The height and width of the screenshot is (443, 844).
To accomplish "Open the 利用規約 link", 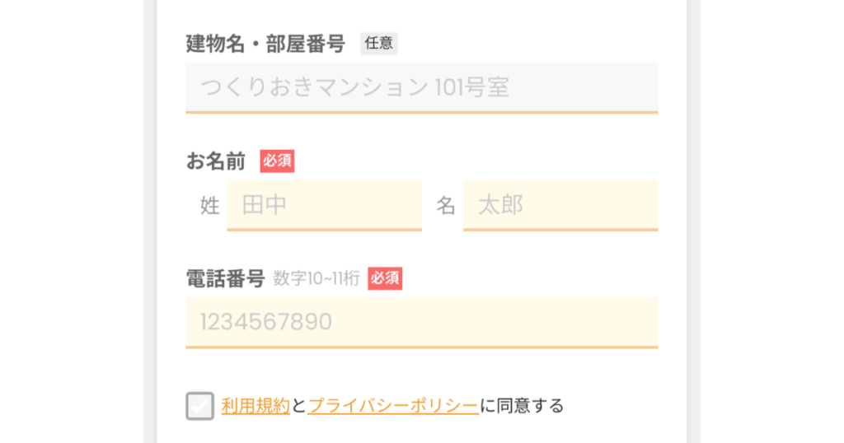I will pyautogui.click(x=256, y=406).
